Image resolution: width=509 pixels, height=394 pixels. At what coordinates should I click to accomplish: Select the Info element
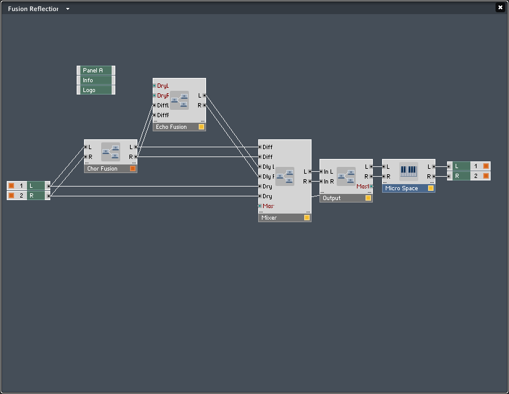click(95, 80)
